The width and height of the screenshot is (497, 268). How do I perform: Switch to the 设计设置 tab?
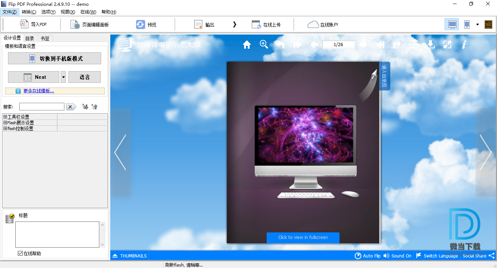click(x=12, y=38)
